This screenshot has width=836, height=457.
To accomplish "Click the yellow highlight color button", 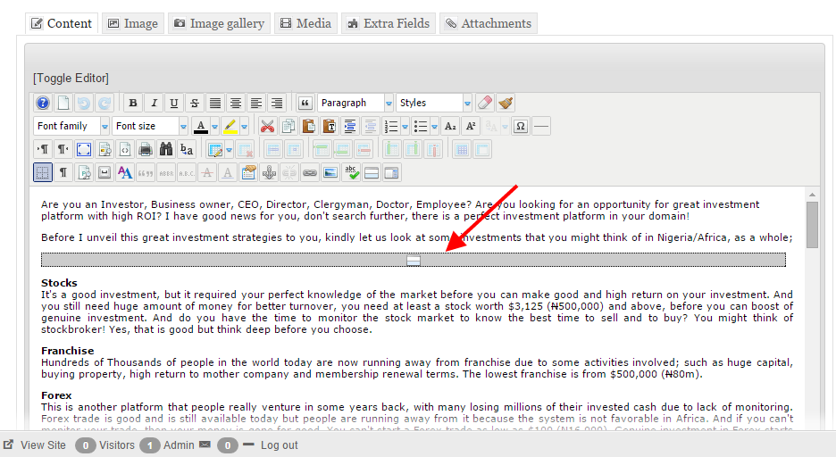I will 229,126.
